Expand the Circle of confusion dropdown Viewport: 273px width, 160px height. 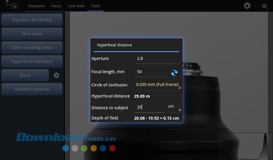157,85
